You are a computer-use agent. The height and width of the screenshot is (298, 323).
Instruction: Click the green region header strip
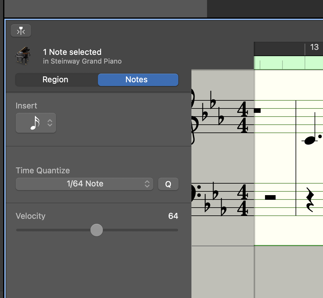pos(288,63)
